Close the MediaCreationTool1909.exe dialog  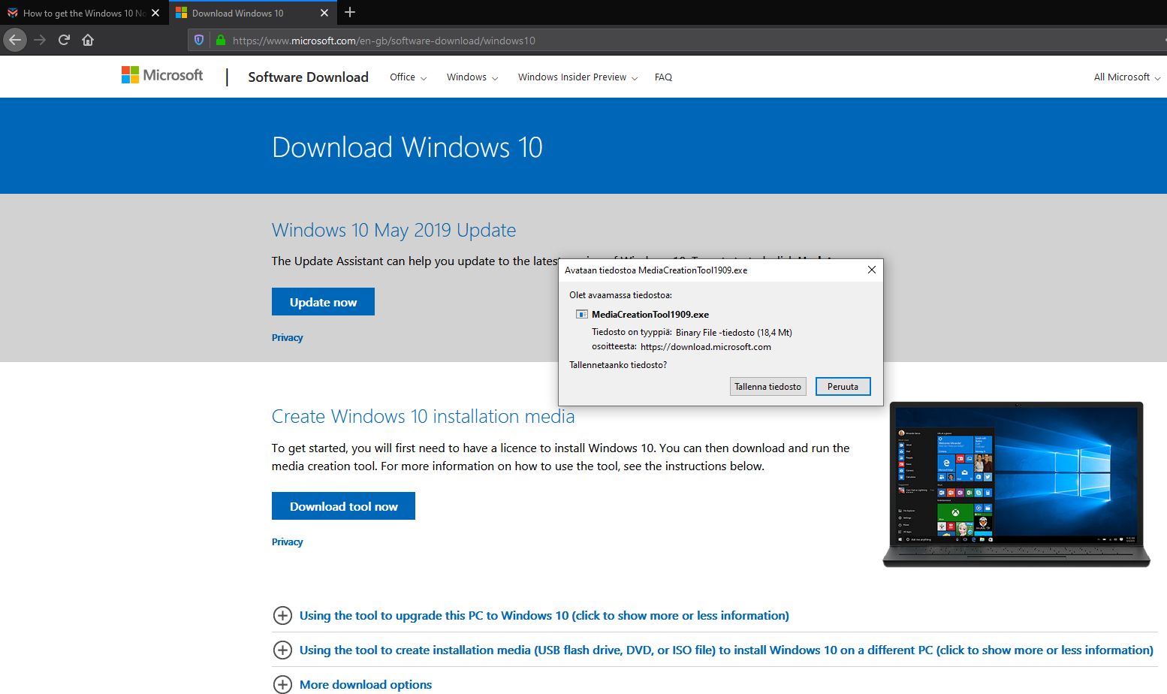tap(871, 270)
